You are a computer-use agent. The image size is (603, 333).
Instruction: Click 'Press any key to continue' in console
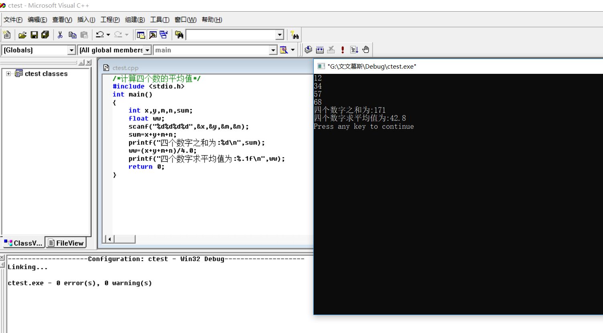coord(363,126)
